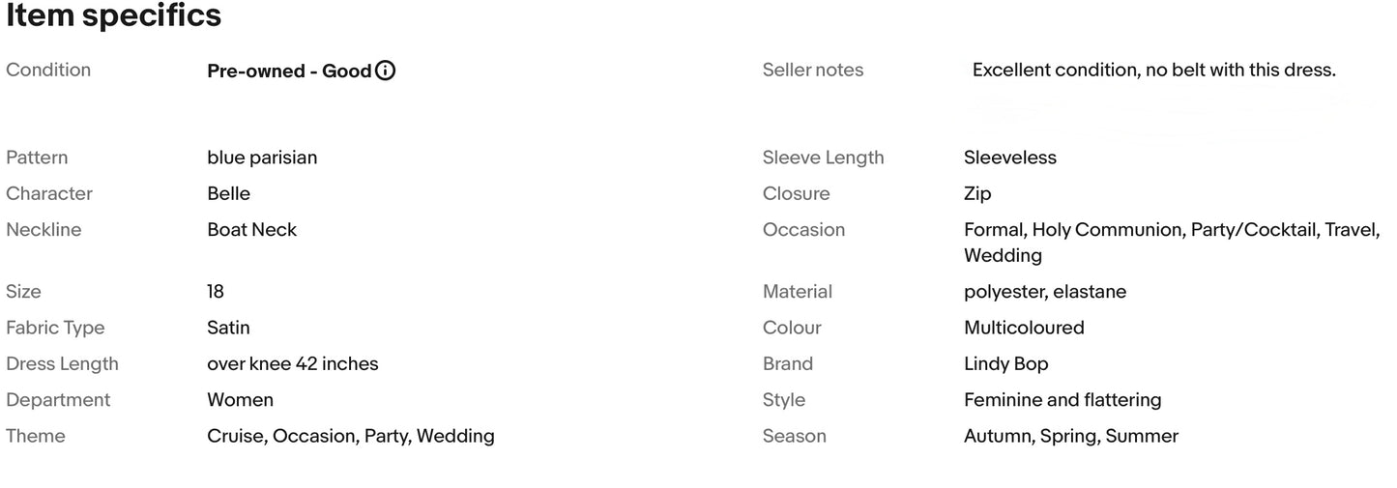The image size is (1397, 488).
Task: Click the info icon beside Pre-owned - Good
Action: click(385, 71)
